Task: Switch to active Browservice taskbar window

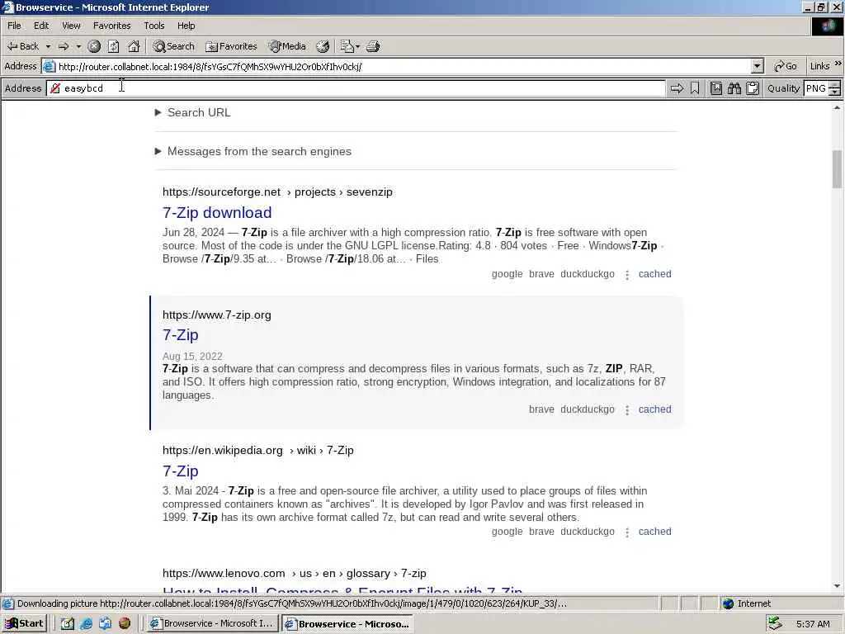Action: (347, 623)
